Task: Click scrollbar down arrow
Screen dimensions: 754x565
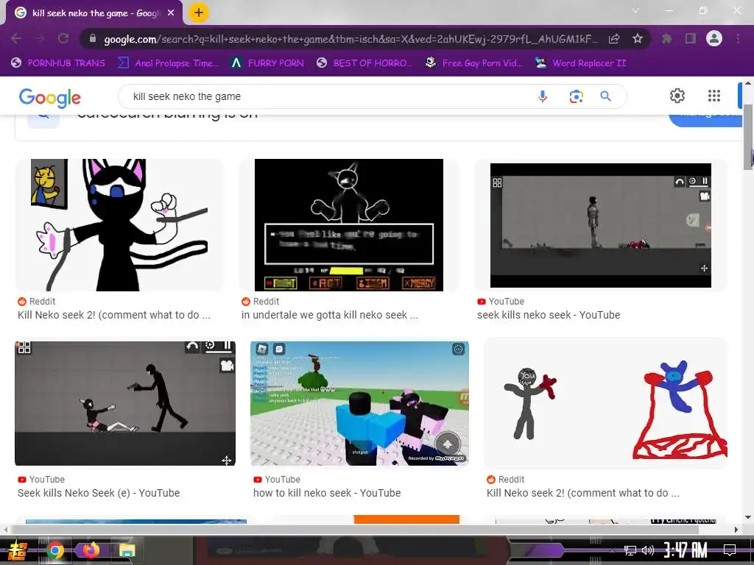Action: (748, 517)
